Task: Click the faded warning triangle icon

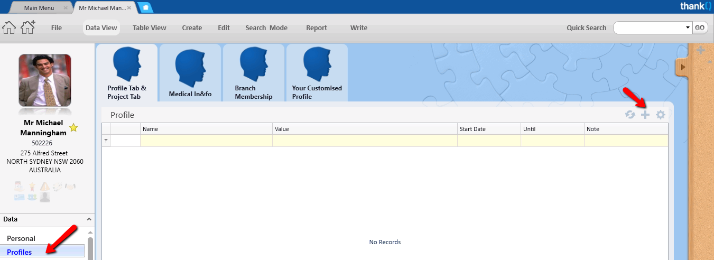Action: [x=45, y=187]
